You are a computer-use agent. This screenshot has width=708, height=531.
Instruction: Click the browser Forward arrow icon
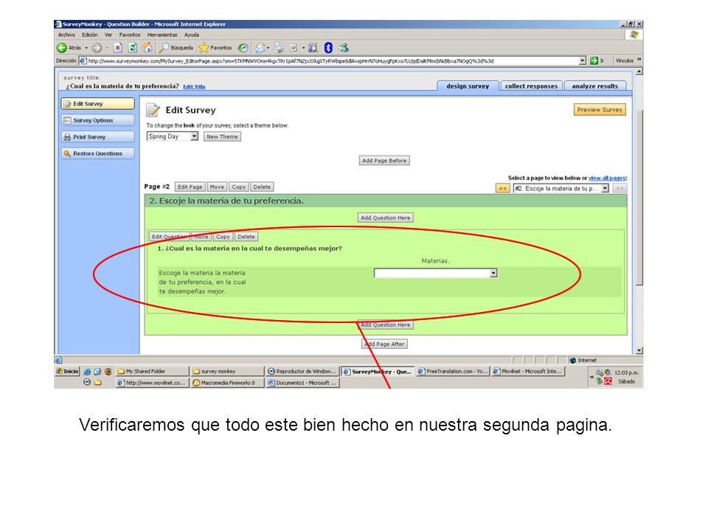[97, 48]
